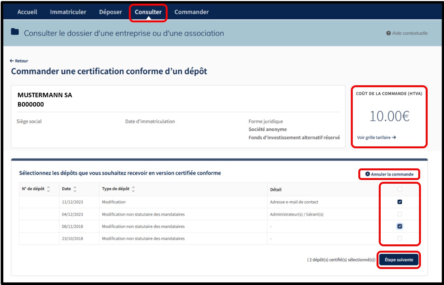444x285 pixels.
Task: Open the Accueil menu item
Action: click(27, 12)
